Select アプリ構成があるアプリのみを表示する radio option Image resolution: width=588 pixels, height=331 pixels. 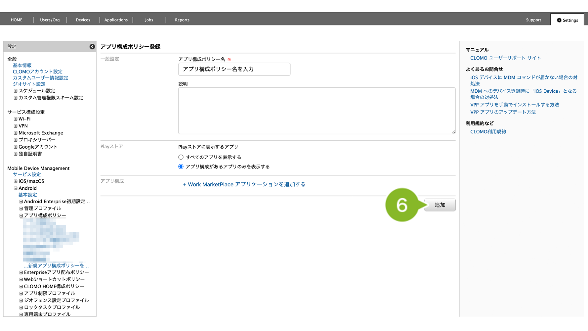coord(181,166)
